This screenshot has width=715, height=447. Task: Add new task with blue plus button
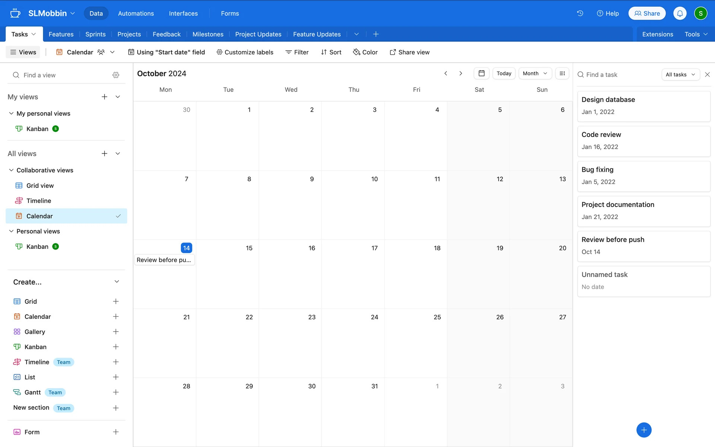click(643, 430)
